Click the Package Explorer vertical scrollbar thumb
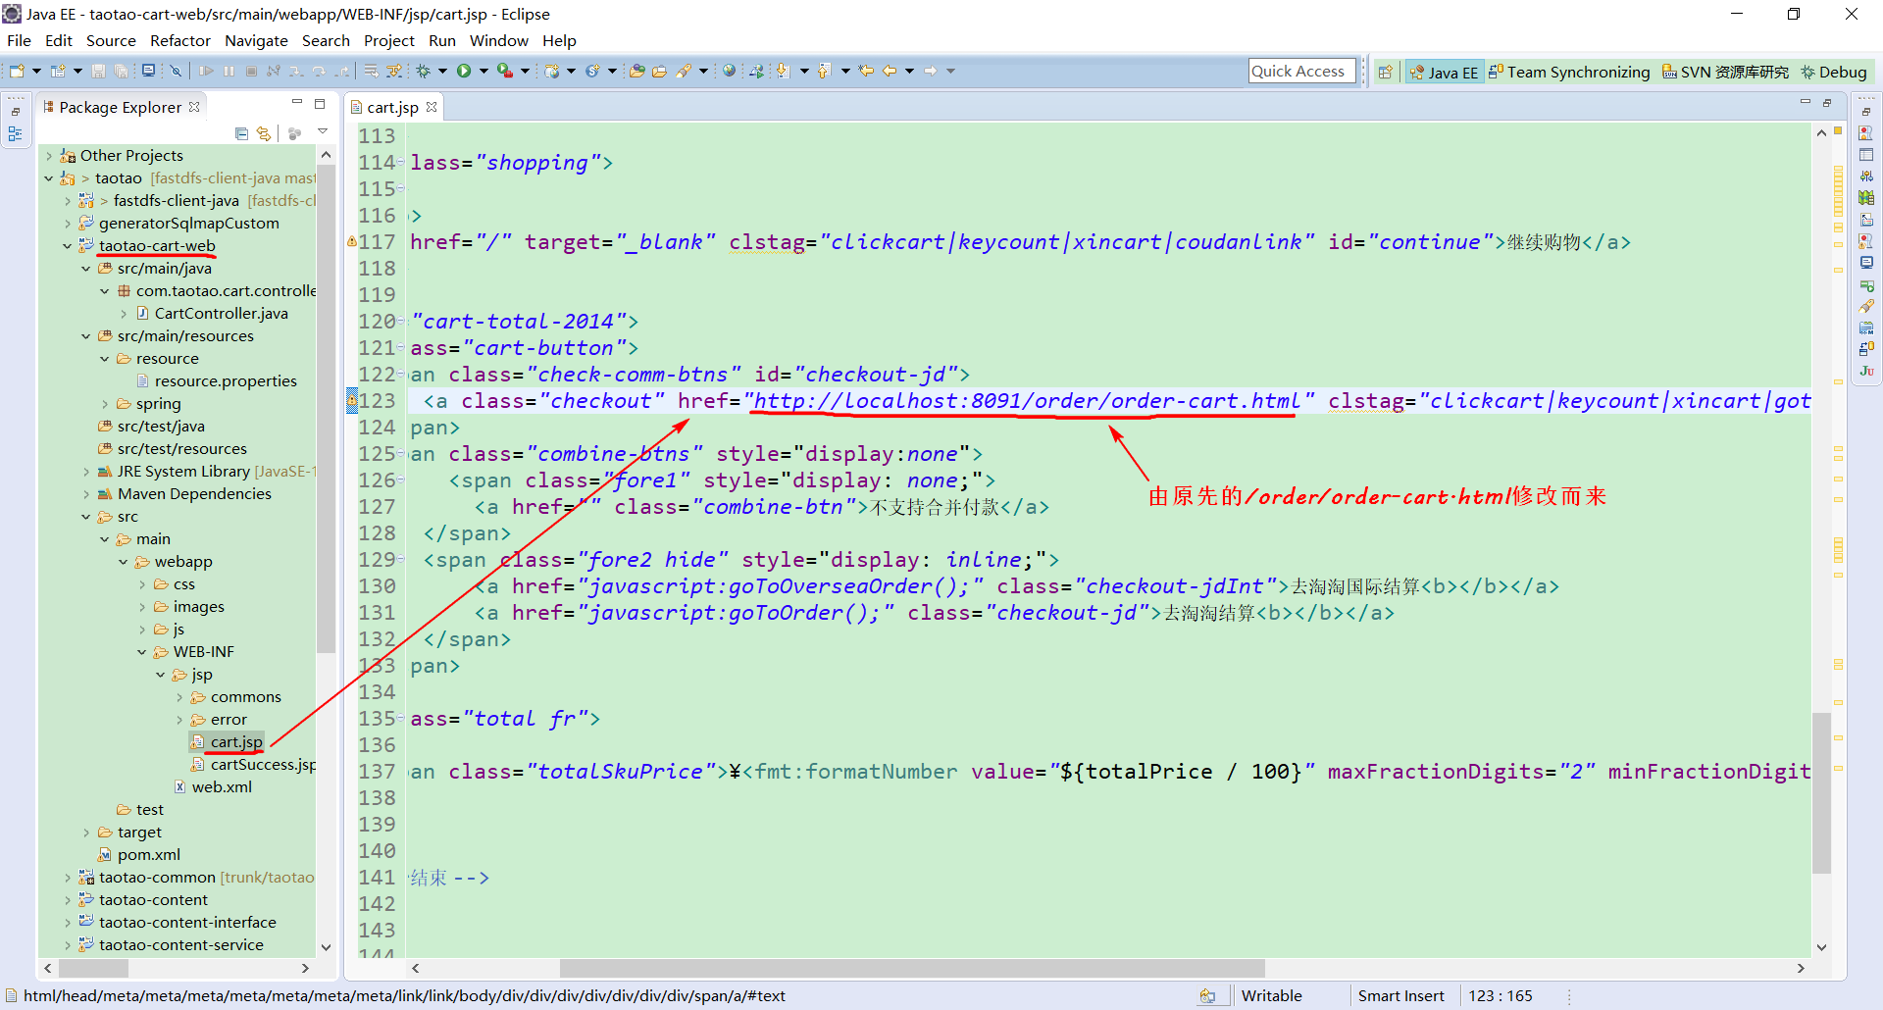 [x=327, y=409]
